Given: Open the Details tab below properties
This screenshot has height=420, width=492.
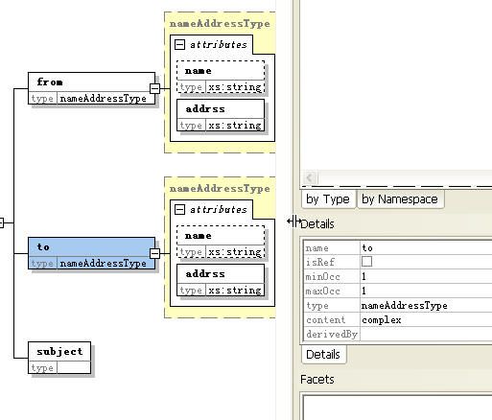Looking at the screenshot, I should [323, 355].
